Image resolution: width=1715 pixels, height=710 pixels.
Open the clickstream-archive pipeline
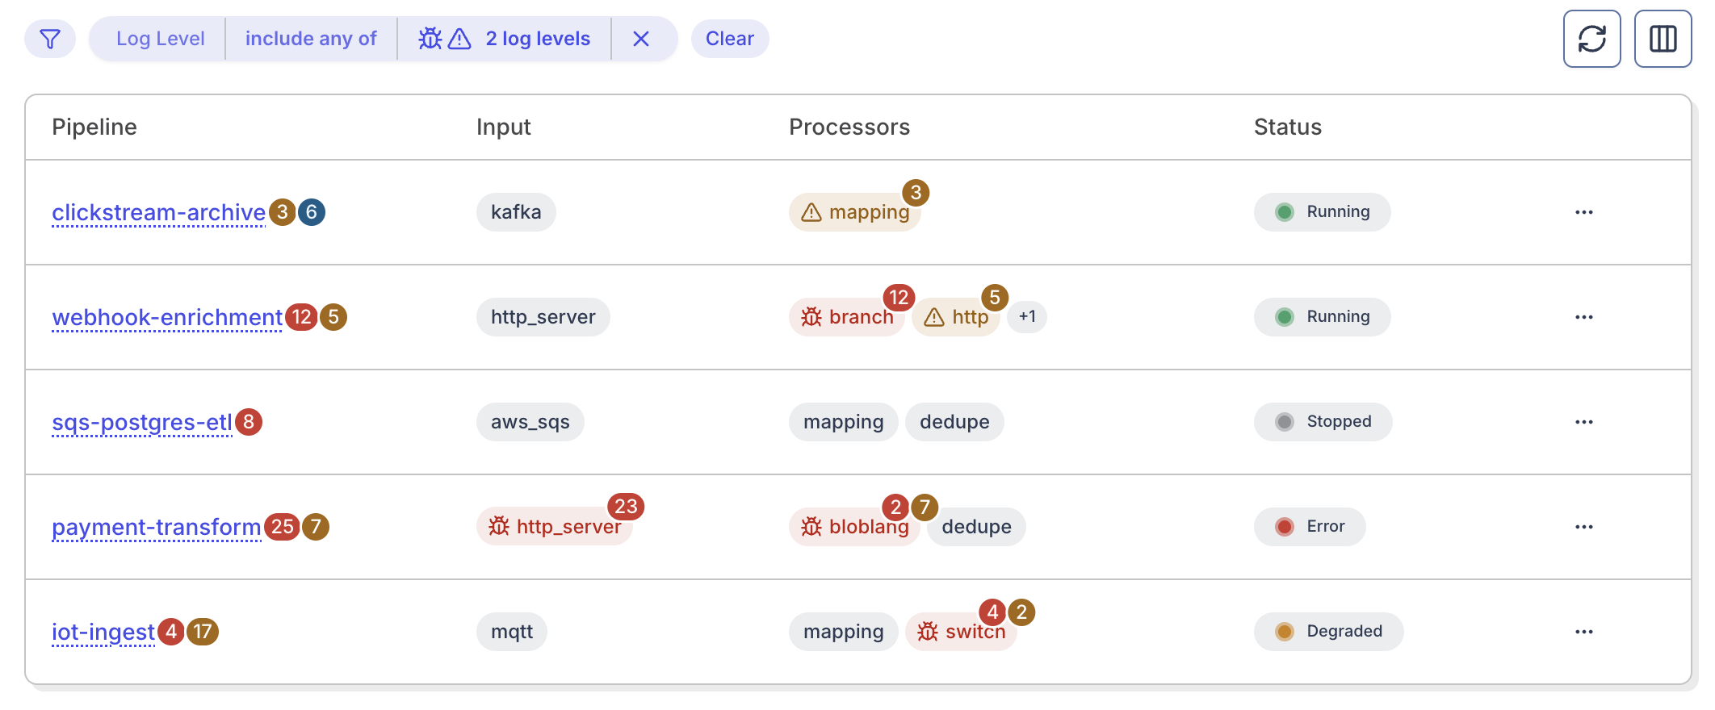pos(158,212)
